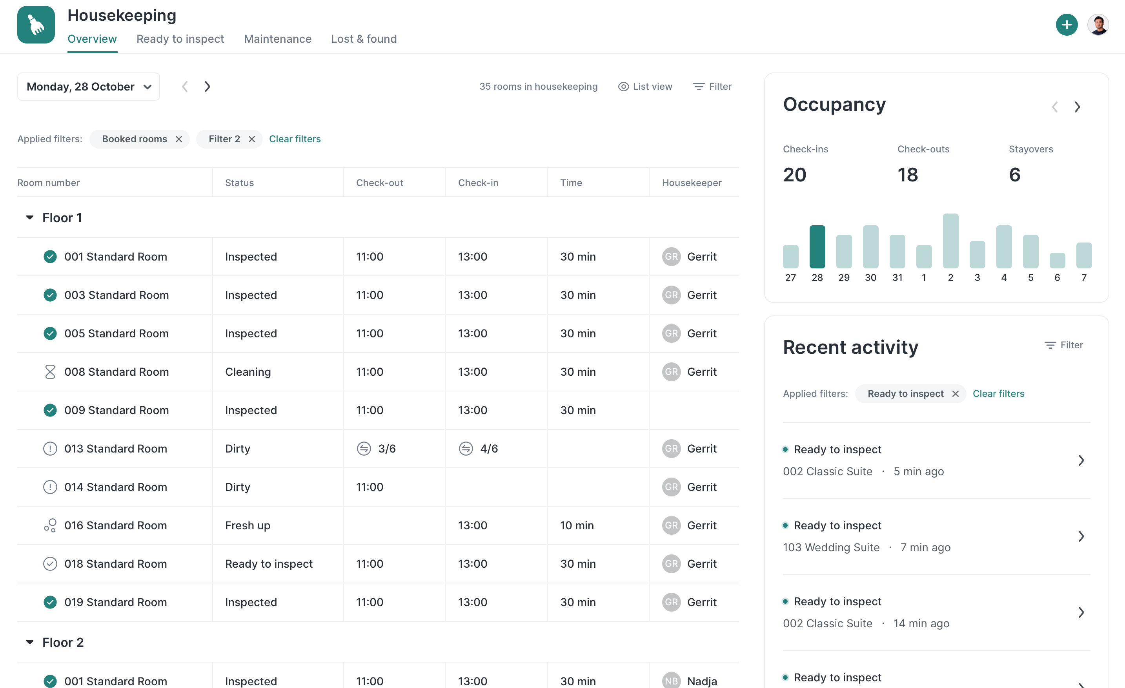Sort by the Room number column header
Viewport: 1125px width, 688px height.
[48, 183]
